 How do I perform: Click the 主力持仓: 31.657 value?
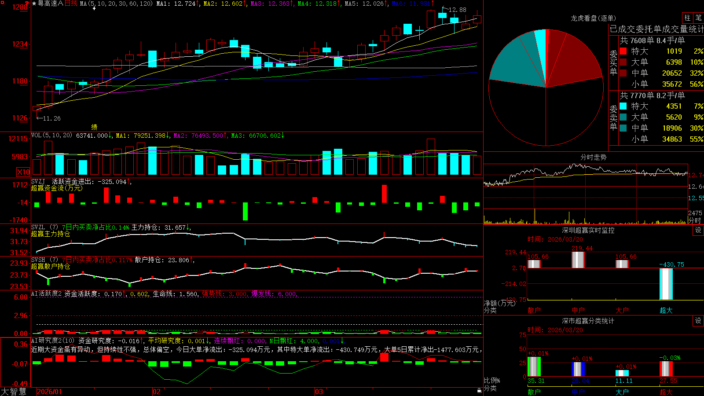tap(158, 227)
